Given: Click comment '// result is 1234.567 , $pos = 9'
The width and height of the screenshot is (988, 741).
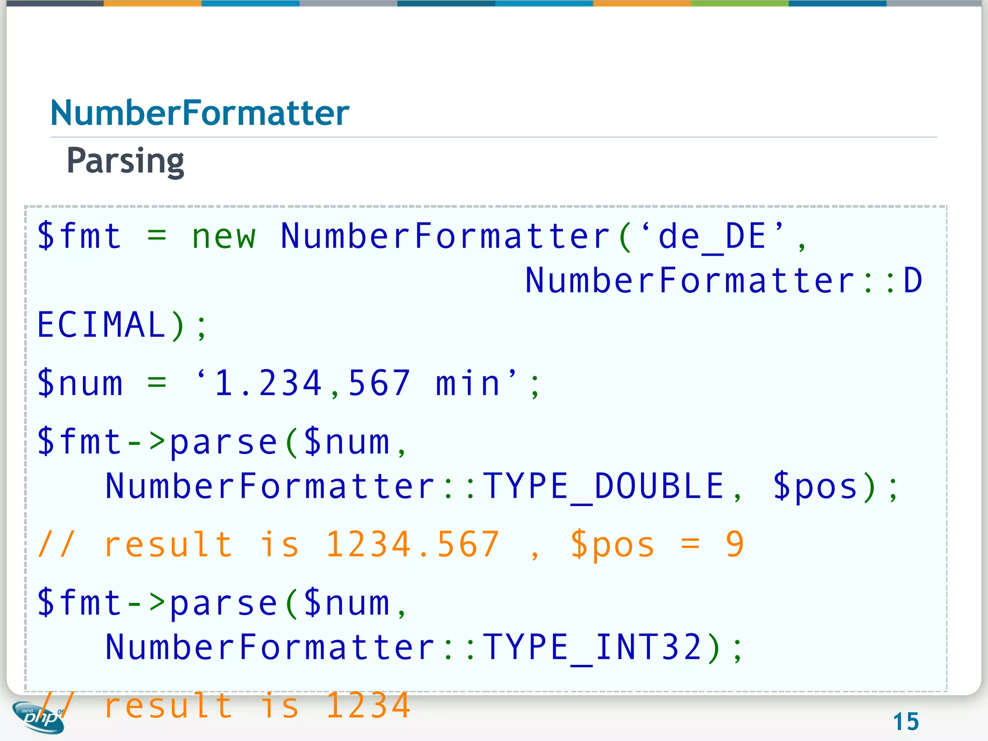Looking at the screenshot, I should [391, 545].
